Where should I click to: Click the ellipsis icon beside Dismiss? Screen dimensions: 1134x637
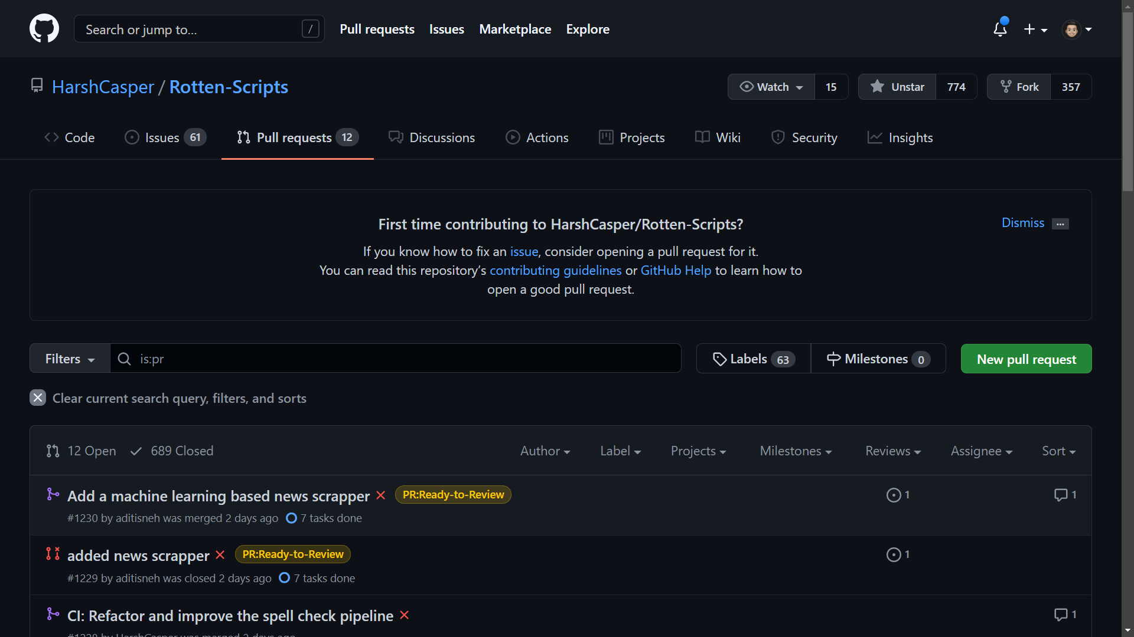pos(1060,224)
